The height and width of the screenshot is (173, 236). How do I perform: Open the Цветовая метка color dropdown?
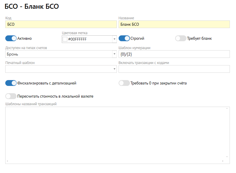[114, 39]
